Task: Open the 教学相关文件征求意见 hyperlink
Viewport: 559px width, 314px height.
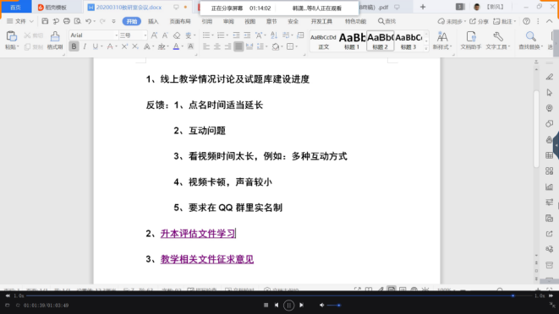Action: point(207,259)
